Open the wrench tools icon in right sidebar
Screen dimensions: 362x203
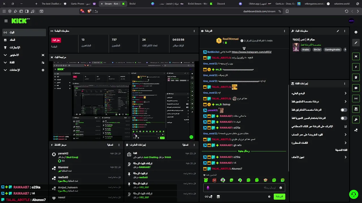pos(356,119)
